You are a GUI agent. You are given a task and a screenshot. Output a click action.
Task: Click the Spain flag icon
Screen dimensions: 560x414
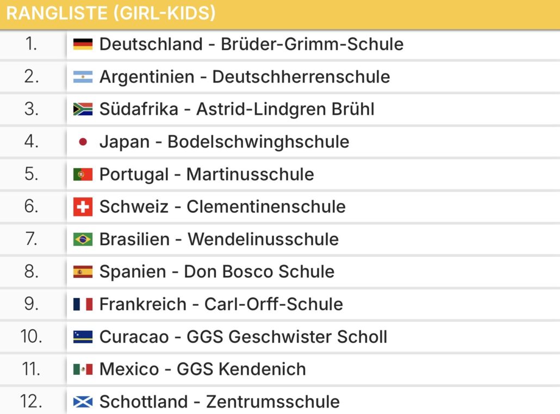click(83, 271)
